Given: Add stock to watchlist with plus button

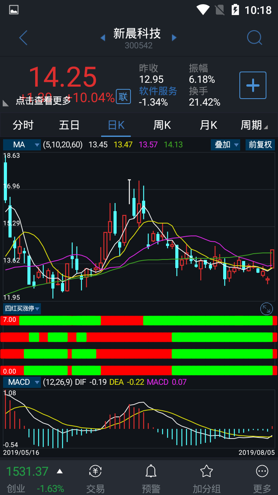Looking at the screenshot, I should [x=253, y=85].
